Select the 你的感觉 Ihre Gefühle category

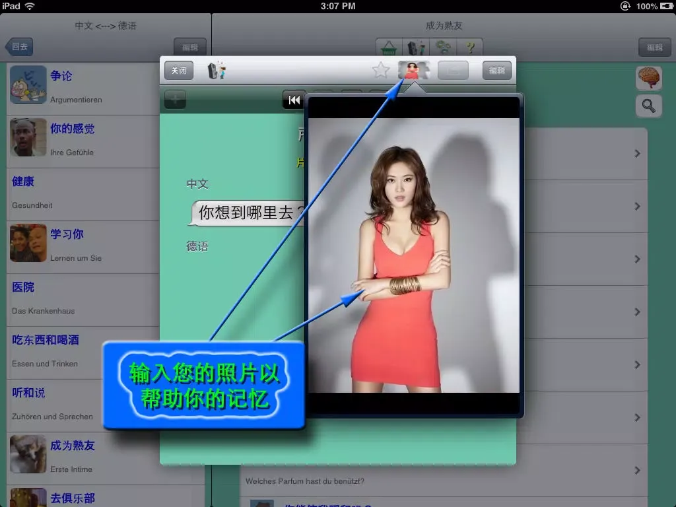[83, 141]
